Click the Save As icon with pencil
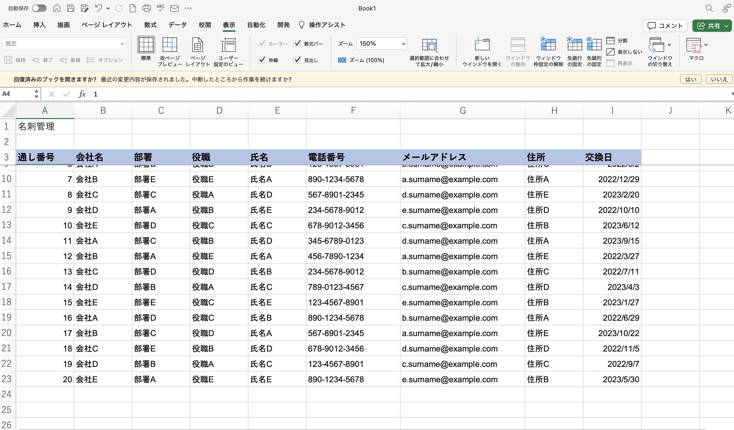Screen dimensions: 734x430 point(85,8)
